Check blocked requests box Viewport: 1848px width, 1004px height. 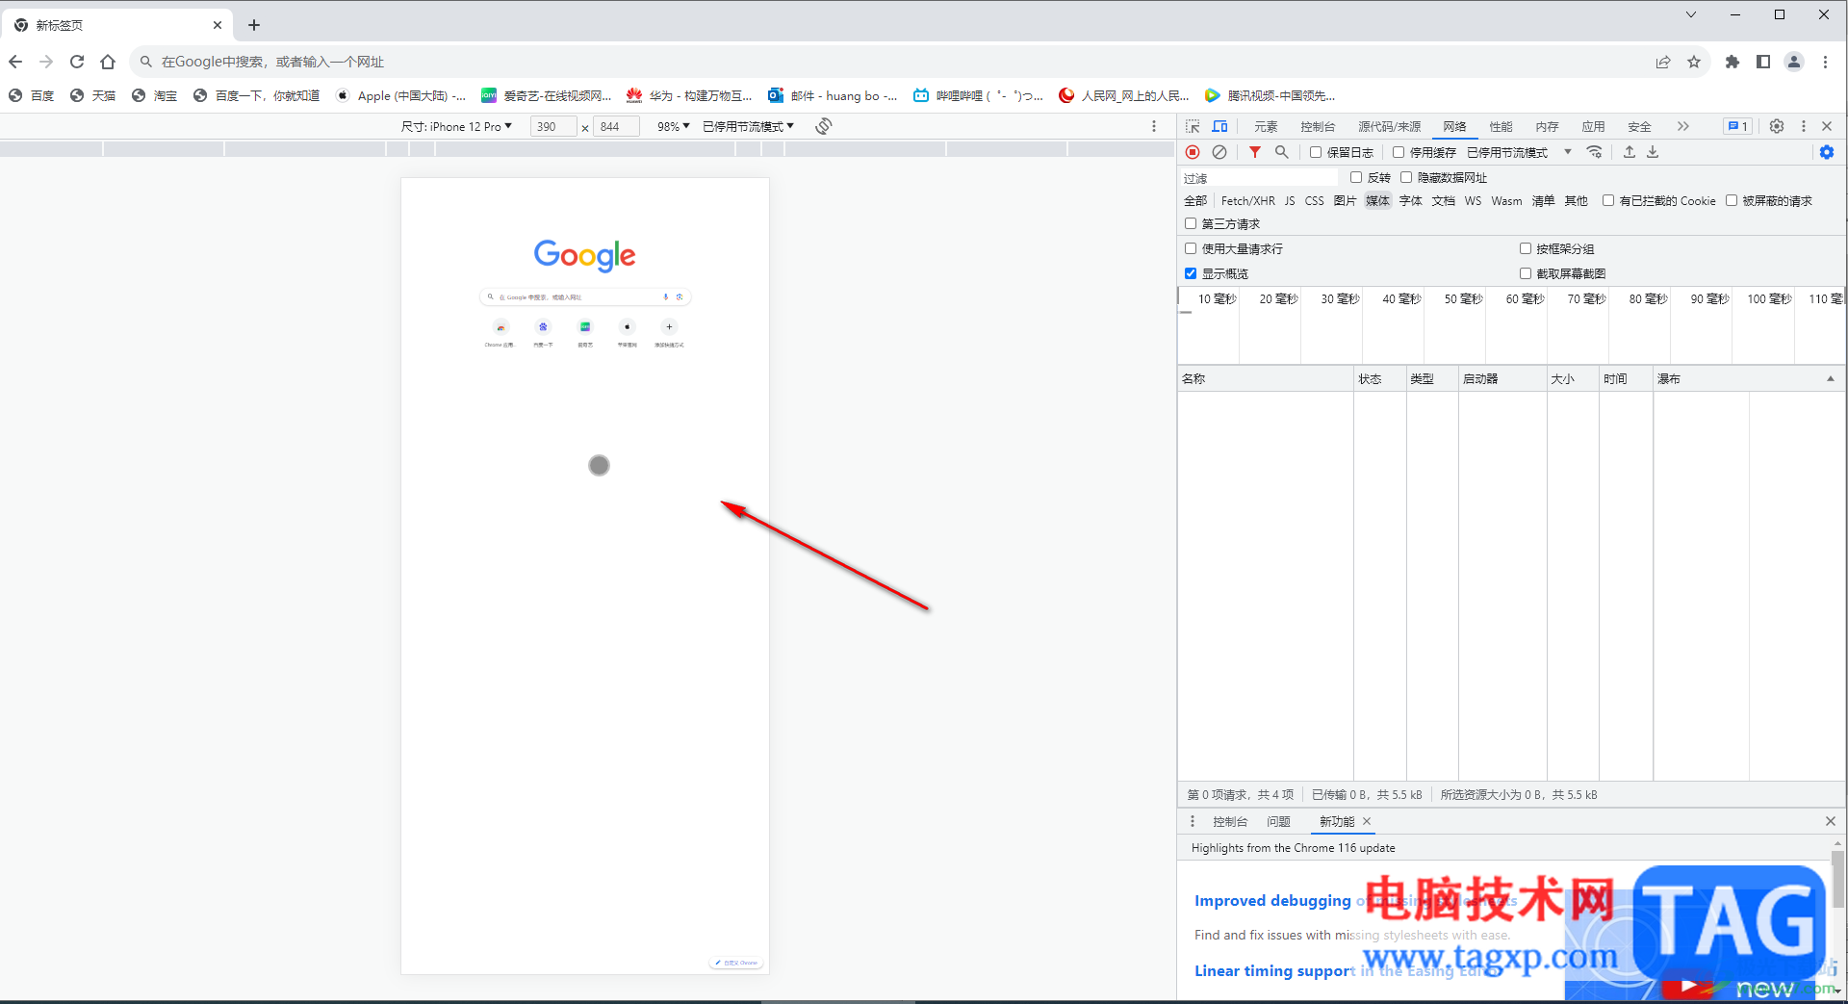(x=1732, y=200)
